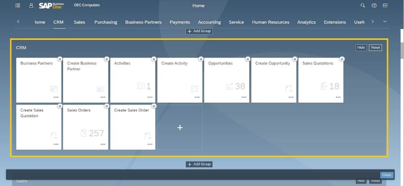Click Add Group above the CRM group
The image size is (404, 186).
pyautogui.click(x=199, y=31)
